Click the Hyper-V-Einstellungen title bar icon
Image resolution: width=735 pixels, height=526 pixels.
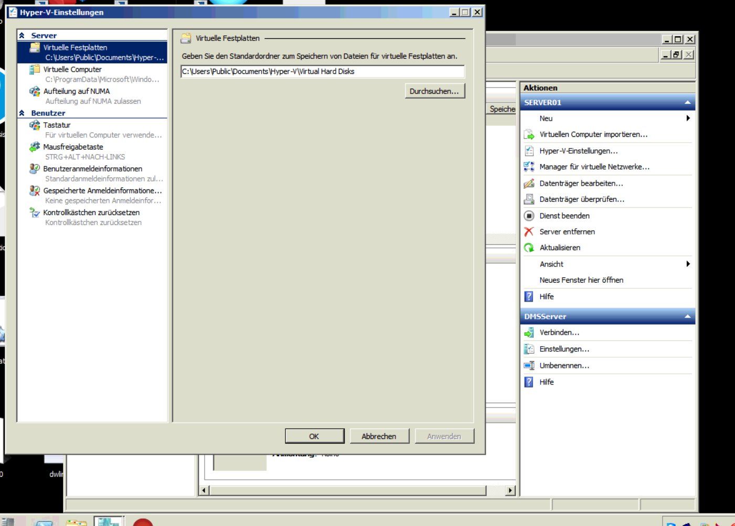(x=13, y=12)
